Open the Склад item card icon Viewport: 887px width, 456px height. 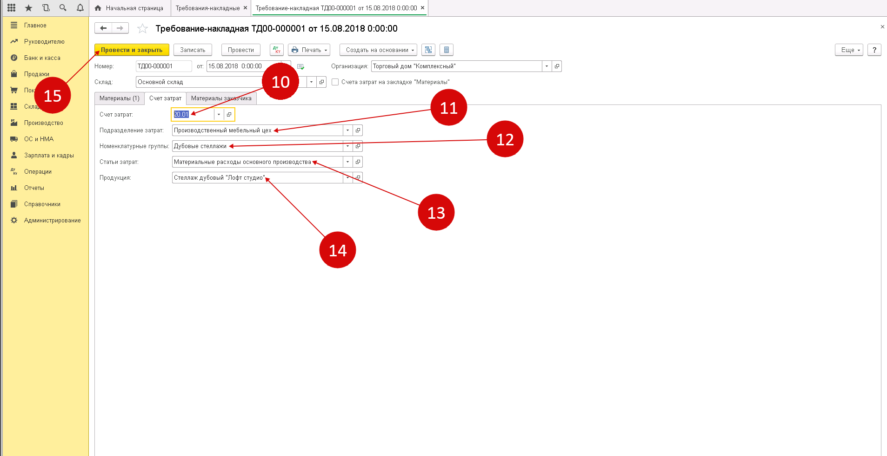tap(321, 82)
